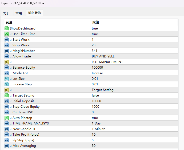Click the Cut Loss USD integer icon

coord(7,112)
